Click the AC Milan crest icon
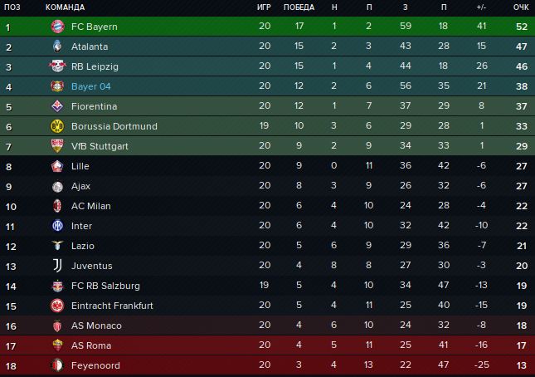Screen dimensions: 535x377 tap(57, 206)
